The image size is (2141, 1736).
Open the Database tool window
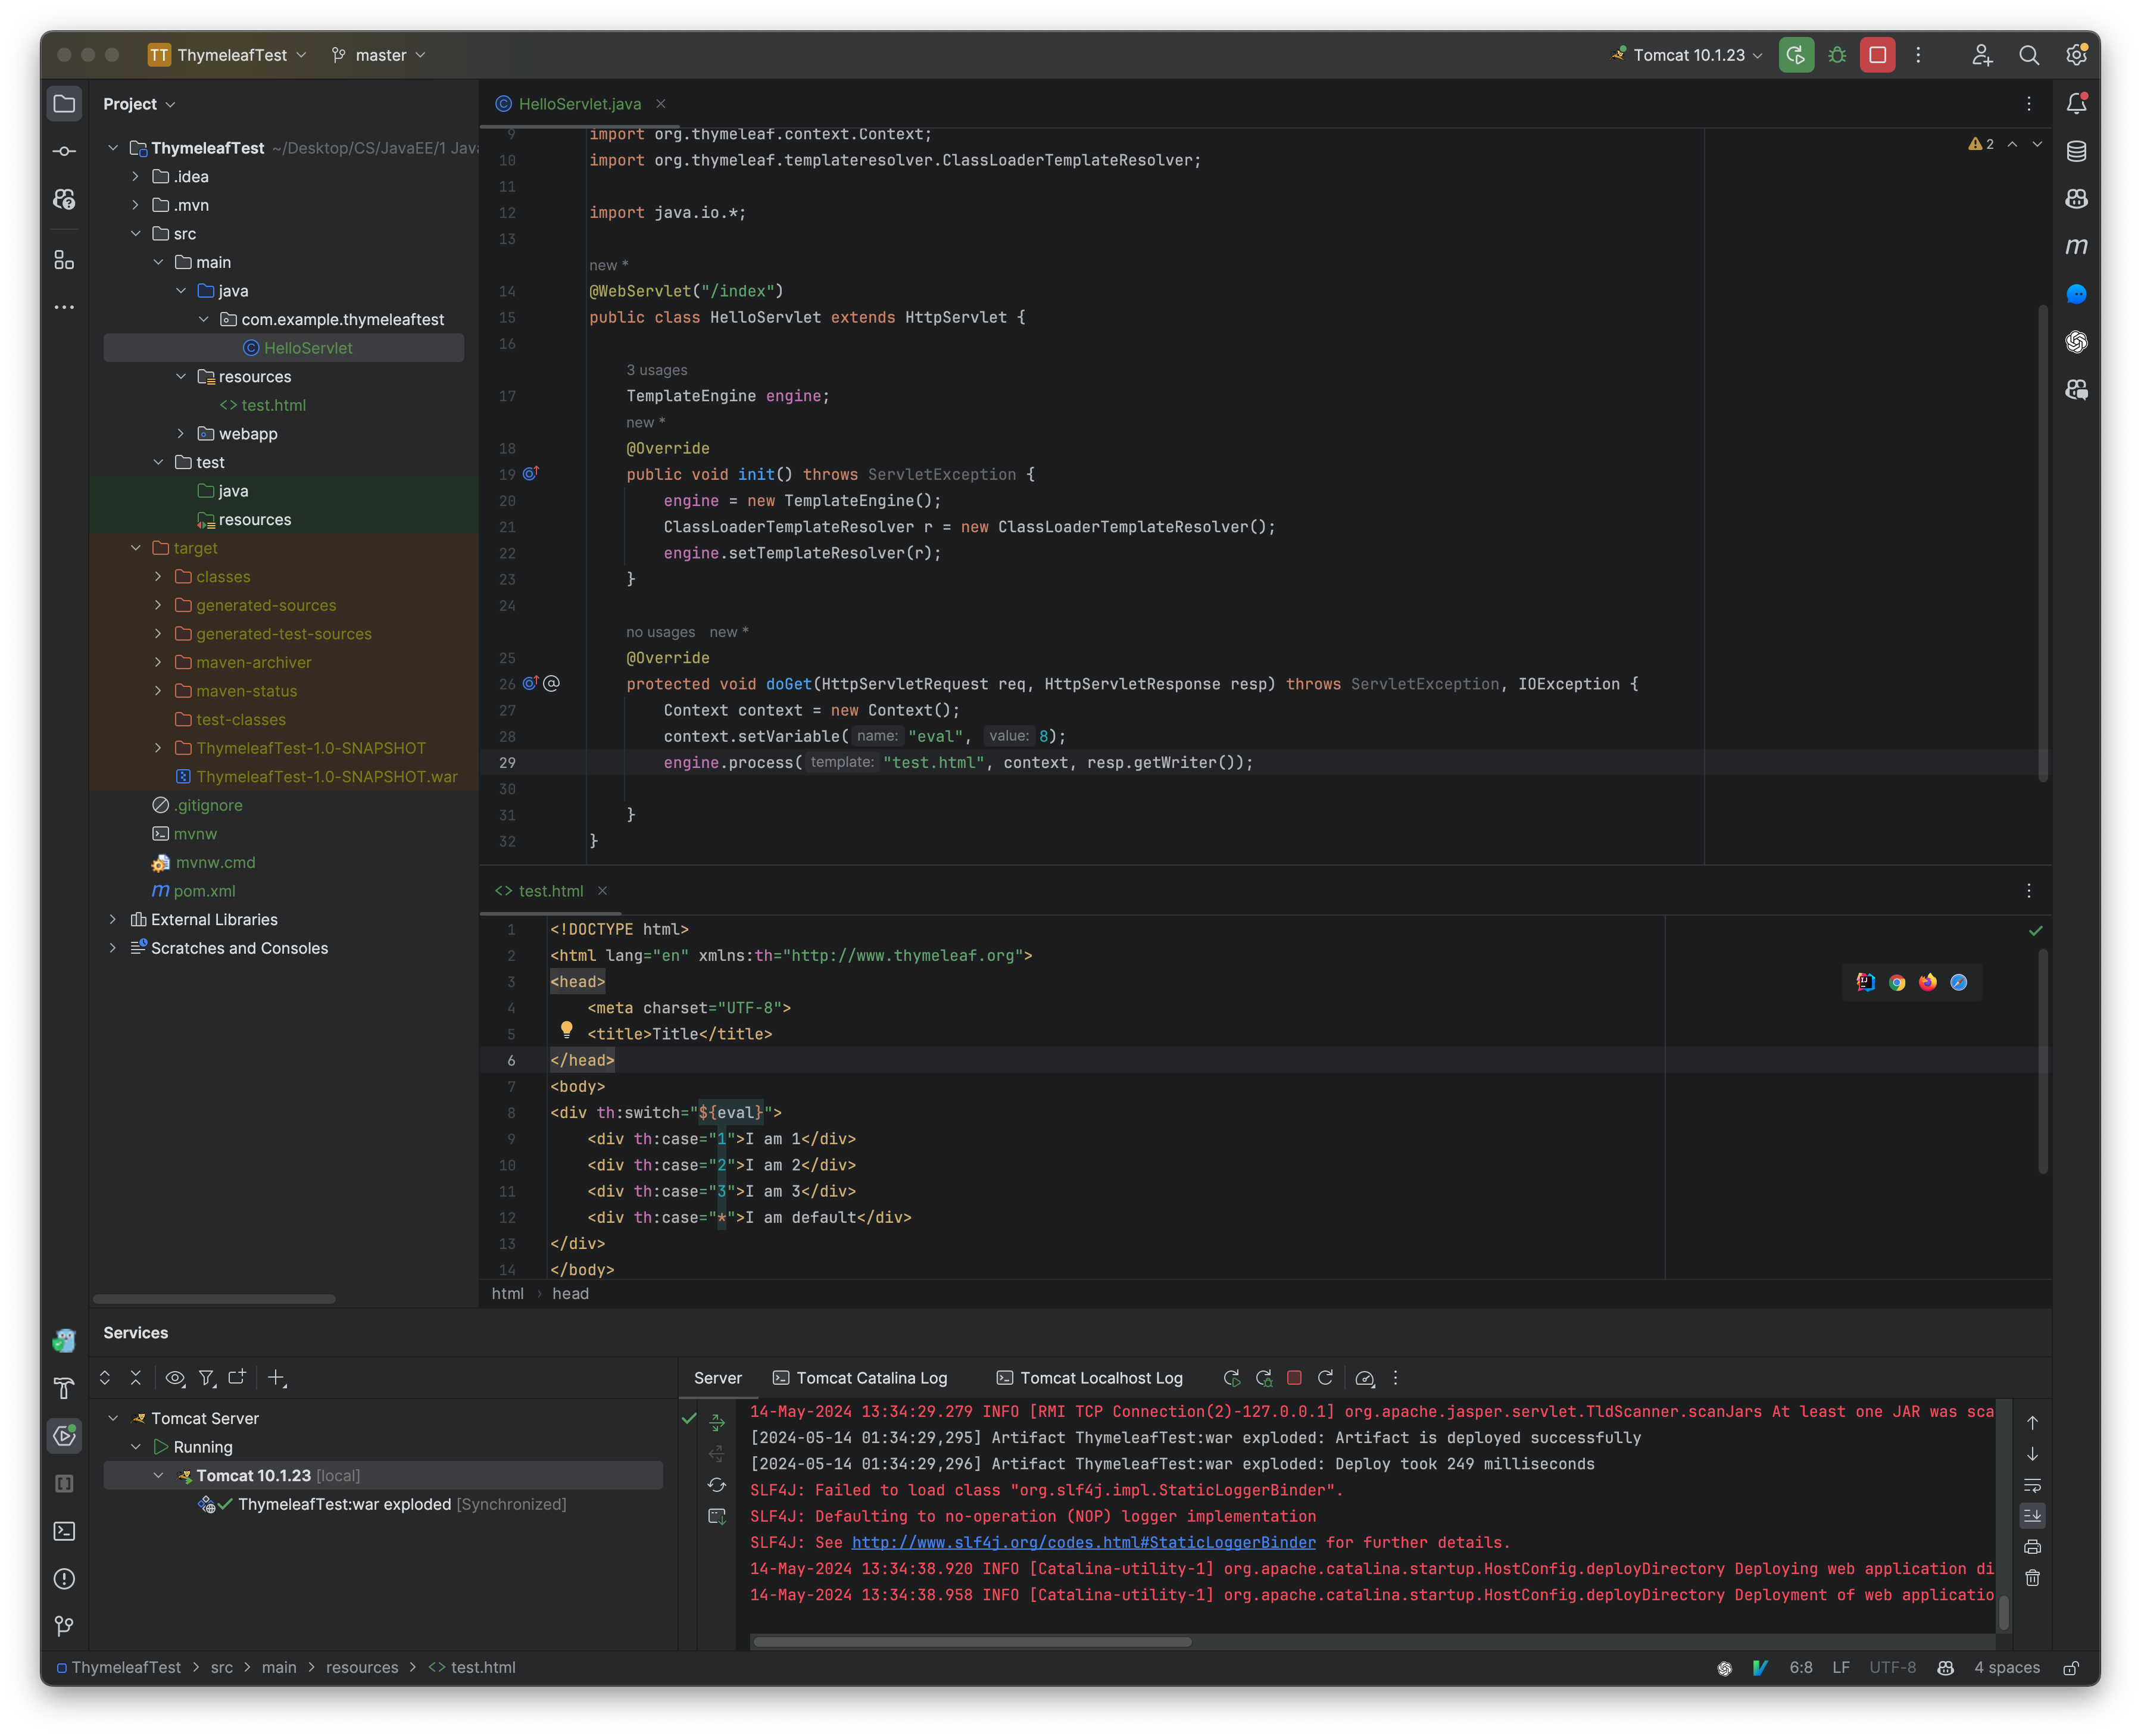(x=2076, y=151)
